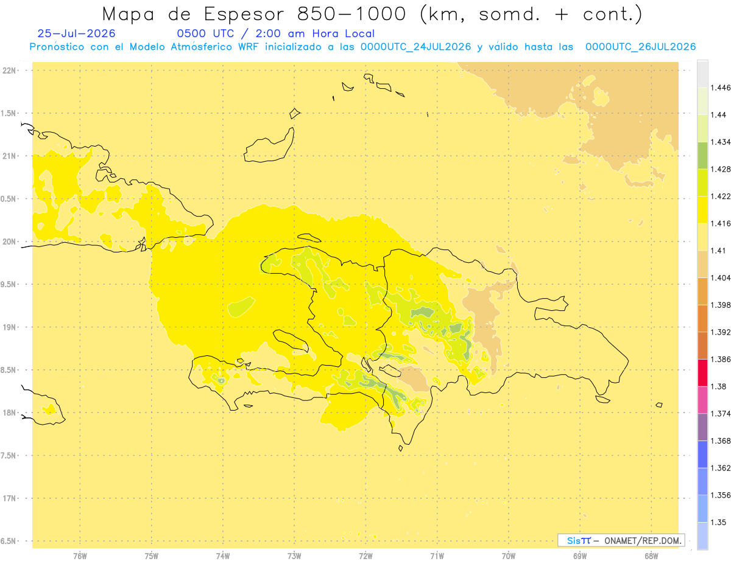Click the latitude axis label '19N'

pyautogui.click(x=9, y=327)
